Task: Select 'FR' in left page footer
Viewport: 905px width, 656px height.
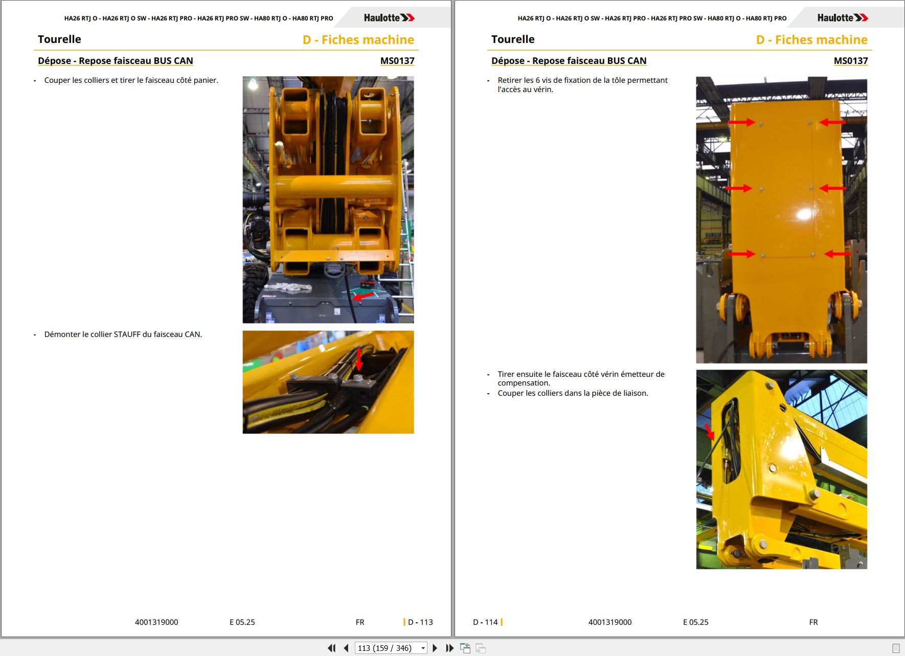Action: [360, 622]
